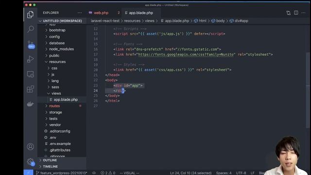This screenshot has height=175, width=311.
Task: Click line number 23 in the gutter
Action: 96,86
